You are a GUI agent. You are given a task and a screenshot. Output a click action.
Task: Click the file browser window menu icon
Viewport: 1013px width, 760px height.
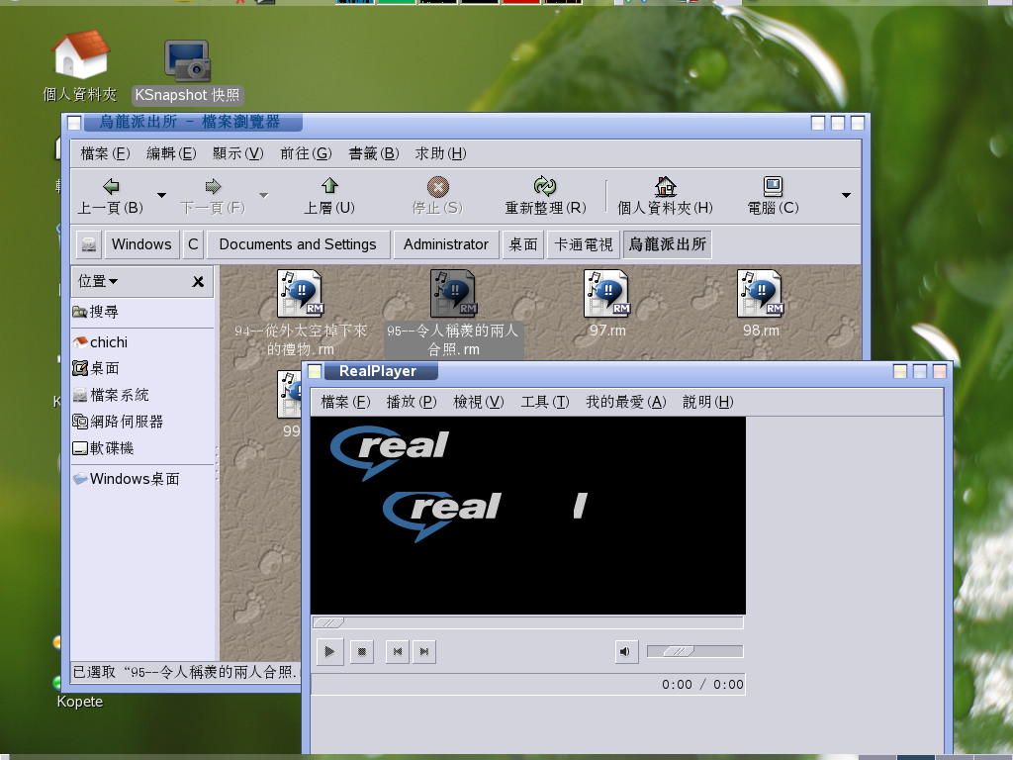pyautogui.click(x=74, y=123)
